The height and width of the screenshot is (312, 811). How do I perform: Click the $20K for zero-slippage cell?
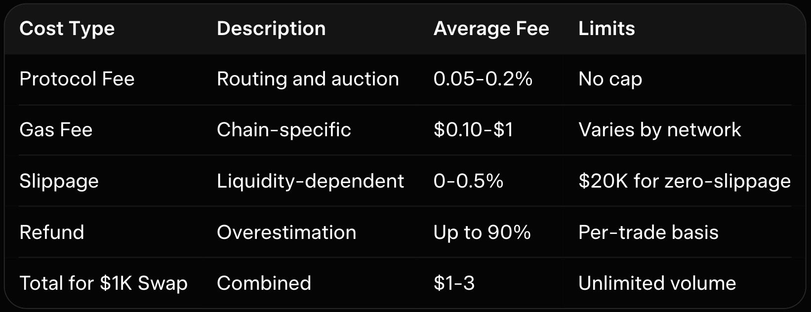click(684, 181)
